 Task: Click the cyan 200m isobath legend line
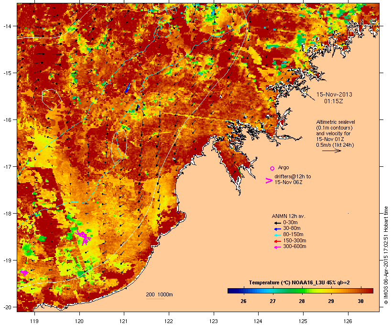coord(155,299)
